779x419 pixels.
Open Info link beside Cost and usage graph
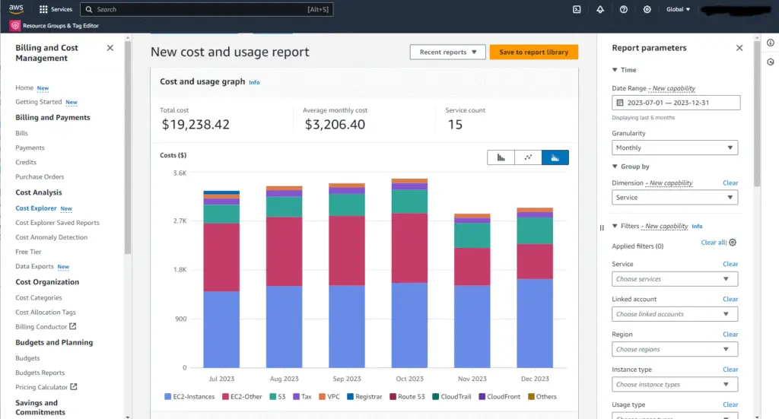[x=254, y=82]
